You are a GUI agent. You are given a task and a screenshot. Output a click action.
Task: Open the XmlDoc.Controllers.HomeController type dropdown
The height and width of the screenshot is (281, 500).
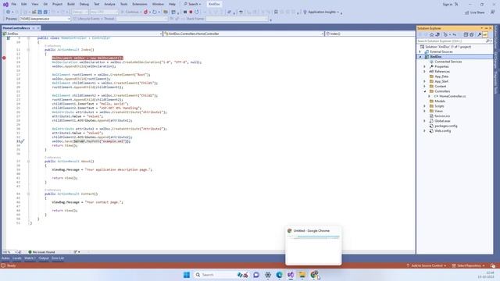(244, 34)
